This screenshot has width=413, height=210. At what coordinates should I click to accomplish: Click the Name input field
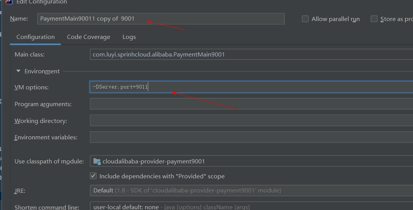pyautogui.click(x=161, y=19)
